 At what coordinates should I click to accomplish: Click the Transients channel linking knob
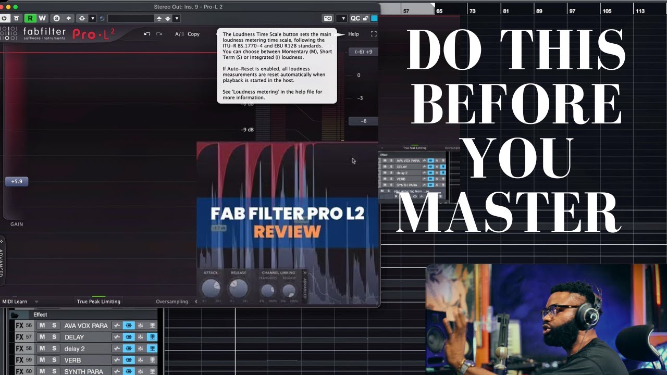coord(267,291)
